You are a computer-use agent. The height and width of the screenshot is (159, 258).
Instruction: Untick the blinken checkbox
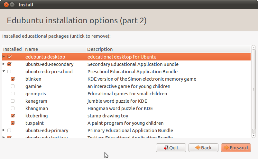13,79
